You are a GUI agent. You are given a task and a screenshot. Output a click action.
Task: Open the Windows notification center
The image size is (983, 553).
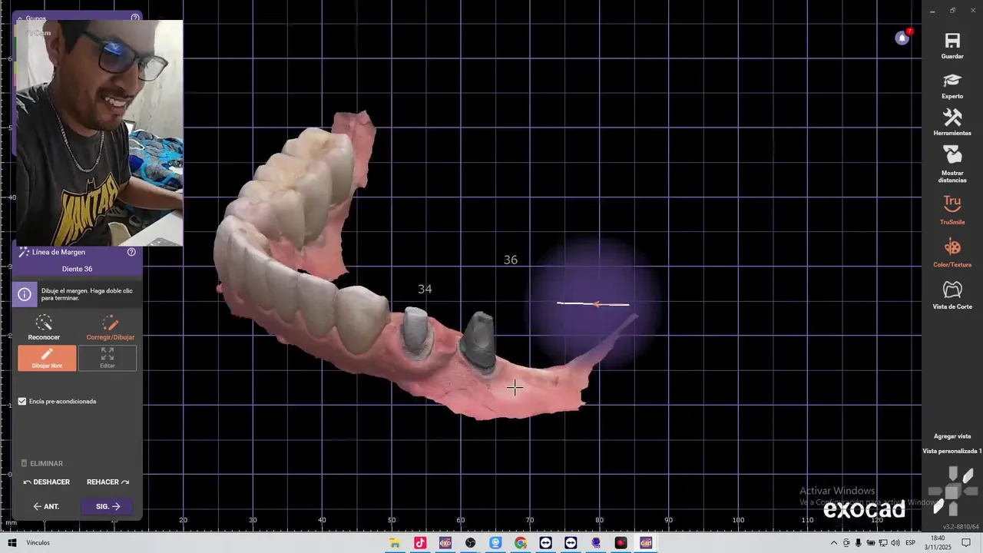point(966,543)
